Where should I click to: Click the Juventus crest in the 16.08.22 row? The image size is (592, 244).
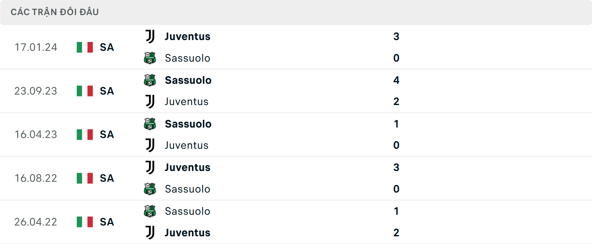150,167
